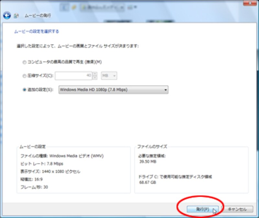
Task: Click the compressed size field showing 40
Action: 73,76
